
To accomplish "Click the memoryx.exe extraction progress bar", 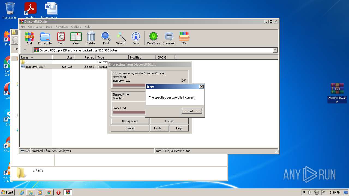I will [129, 85].
